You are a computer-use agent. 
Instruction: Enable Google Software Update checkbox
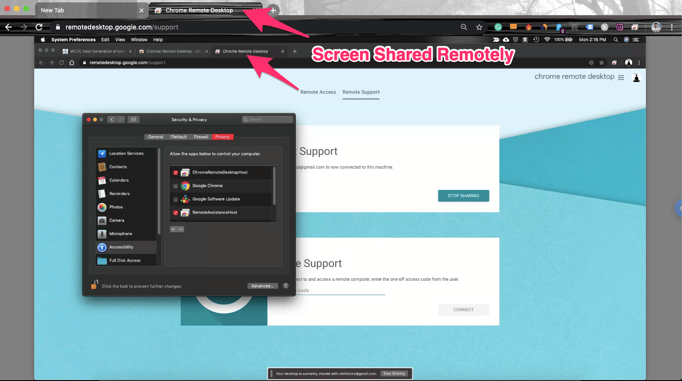(x=176, y=199)
